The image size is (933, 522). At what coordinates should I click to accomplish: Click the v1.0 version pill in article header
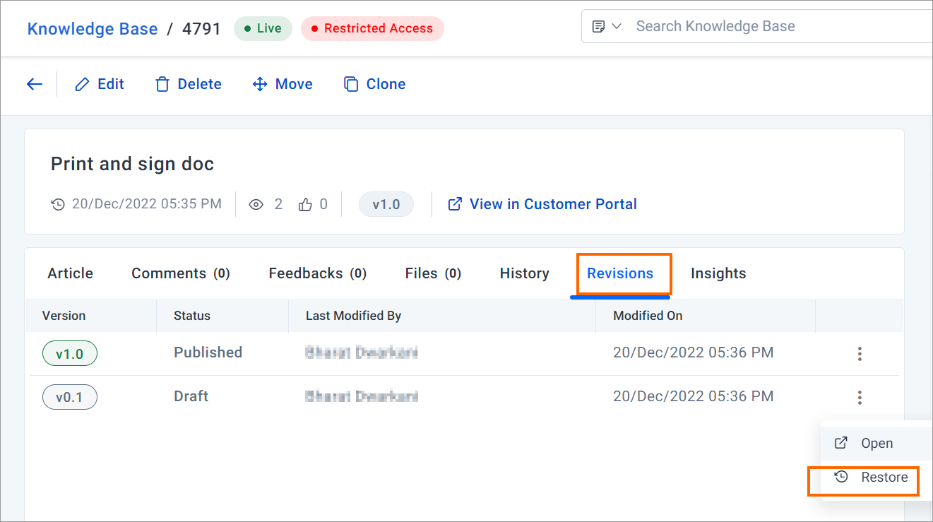click(386, 204)
